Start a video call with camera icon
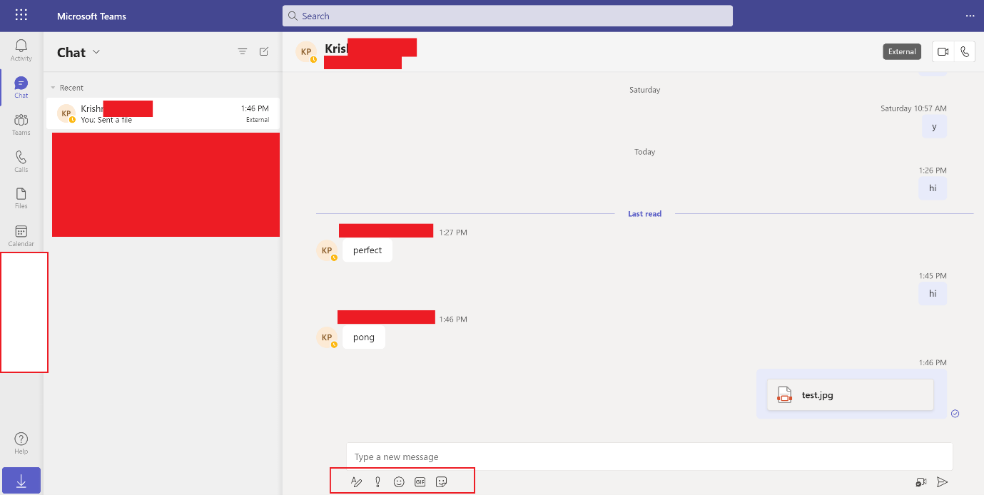Image resolution: width=984 pixels, height=495 pixels. (943, 51)
